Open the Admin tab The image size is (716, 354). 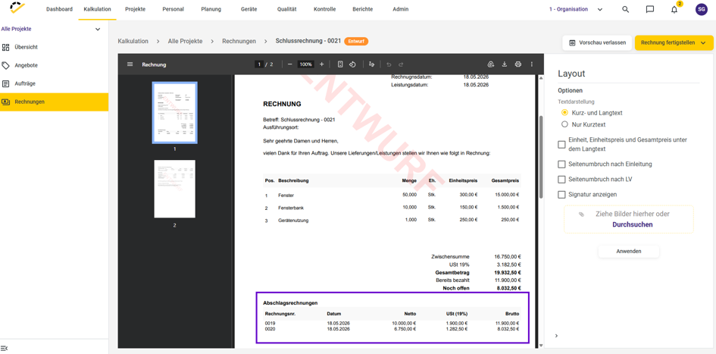click(401, 9)
